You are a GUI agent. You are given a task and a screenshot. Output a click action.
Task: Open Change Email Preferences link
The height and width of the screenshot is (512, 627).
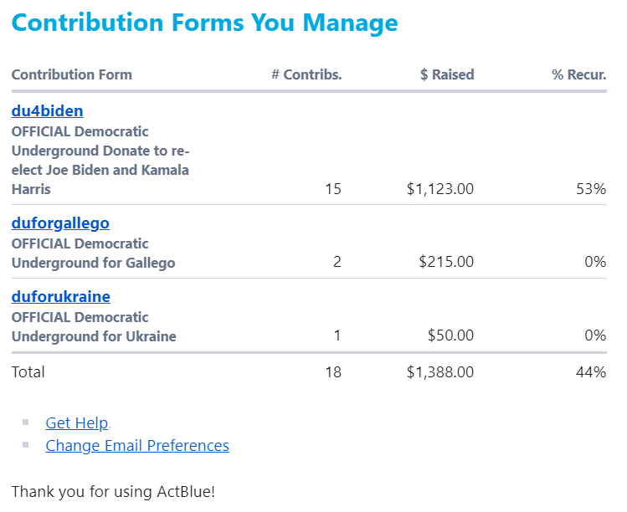137,446
